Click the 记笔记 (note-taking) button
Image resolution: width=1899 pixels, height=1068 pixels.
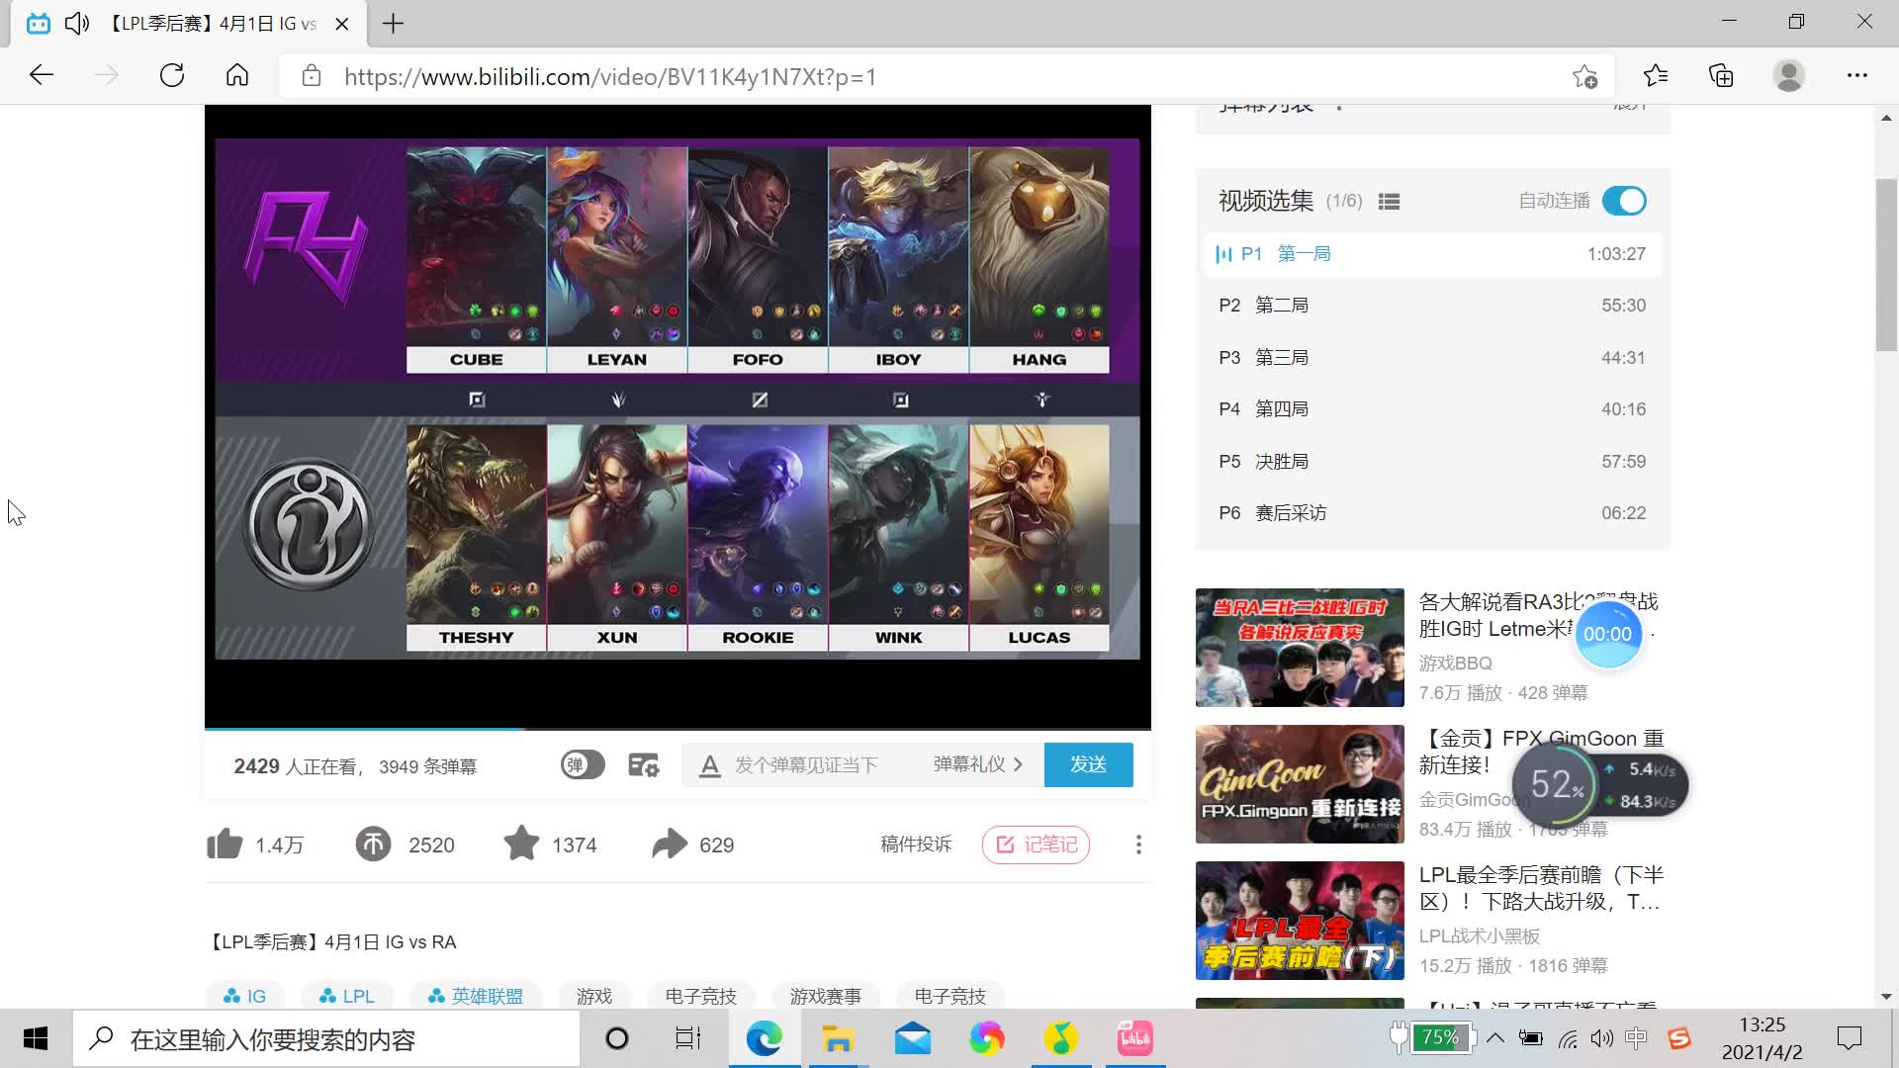(x=1037, y=845)
